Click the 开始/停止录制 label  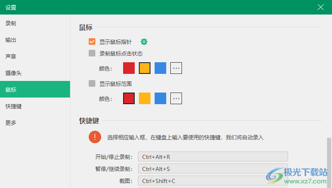coord(114,157)
